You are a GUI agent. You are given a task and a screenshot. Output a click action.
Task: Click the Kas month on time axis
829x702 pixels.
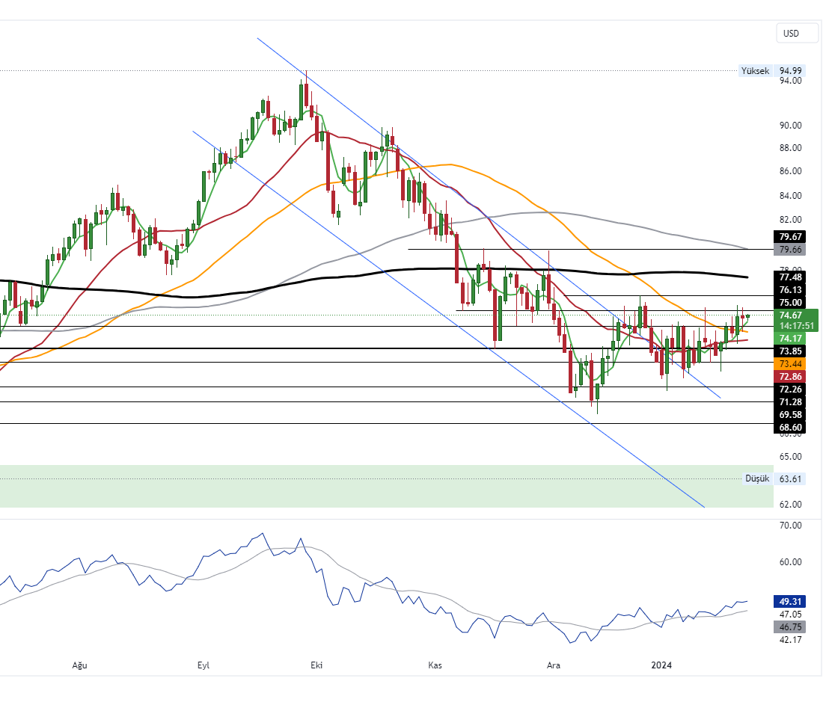pyautogui.click(x=435, y=665)
